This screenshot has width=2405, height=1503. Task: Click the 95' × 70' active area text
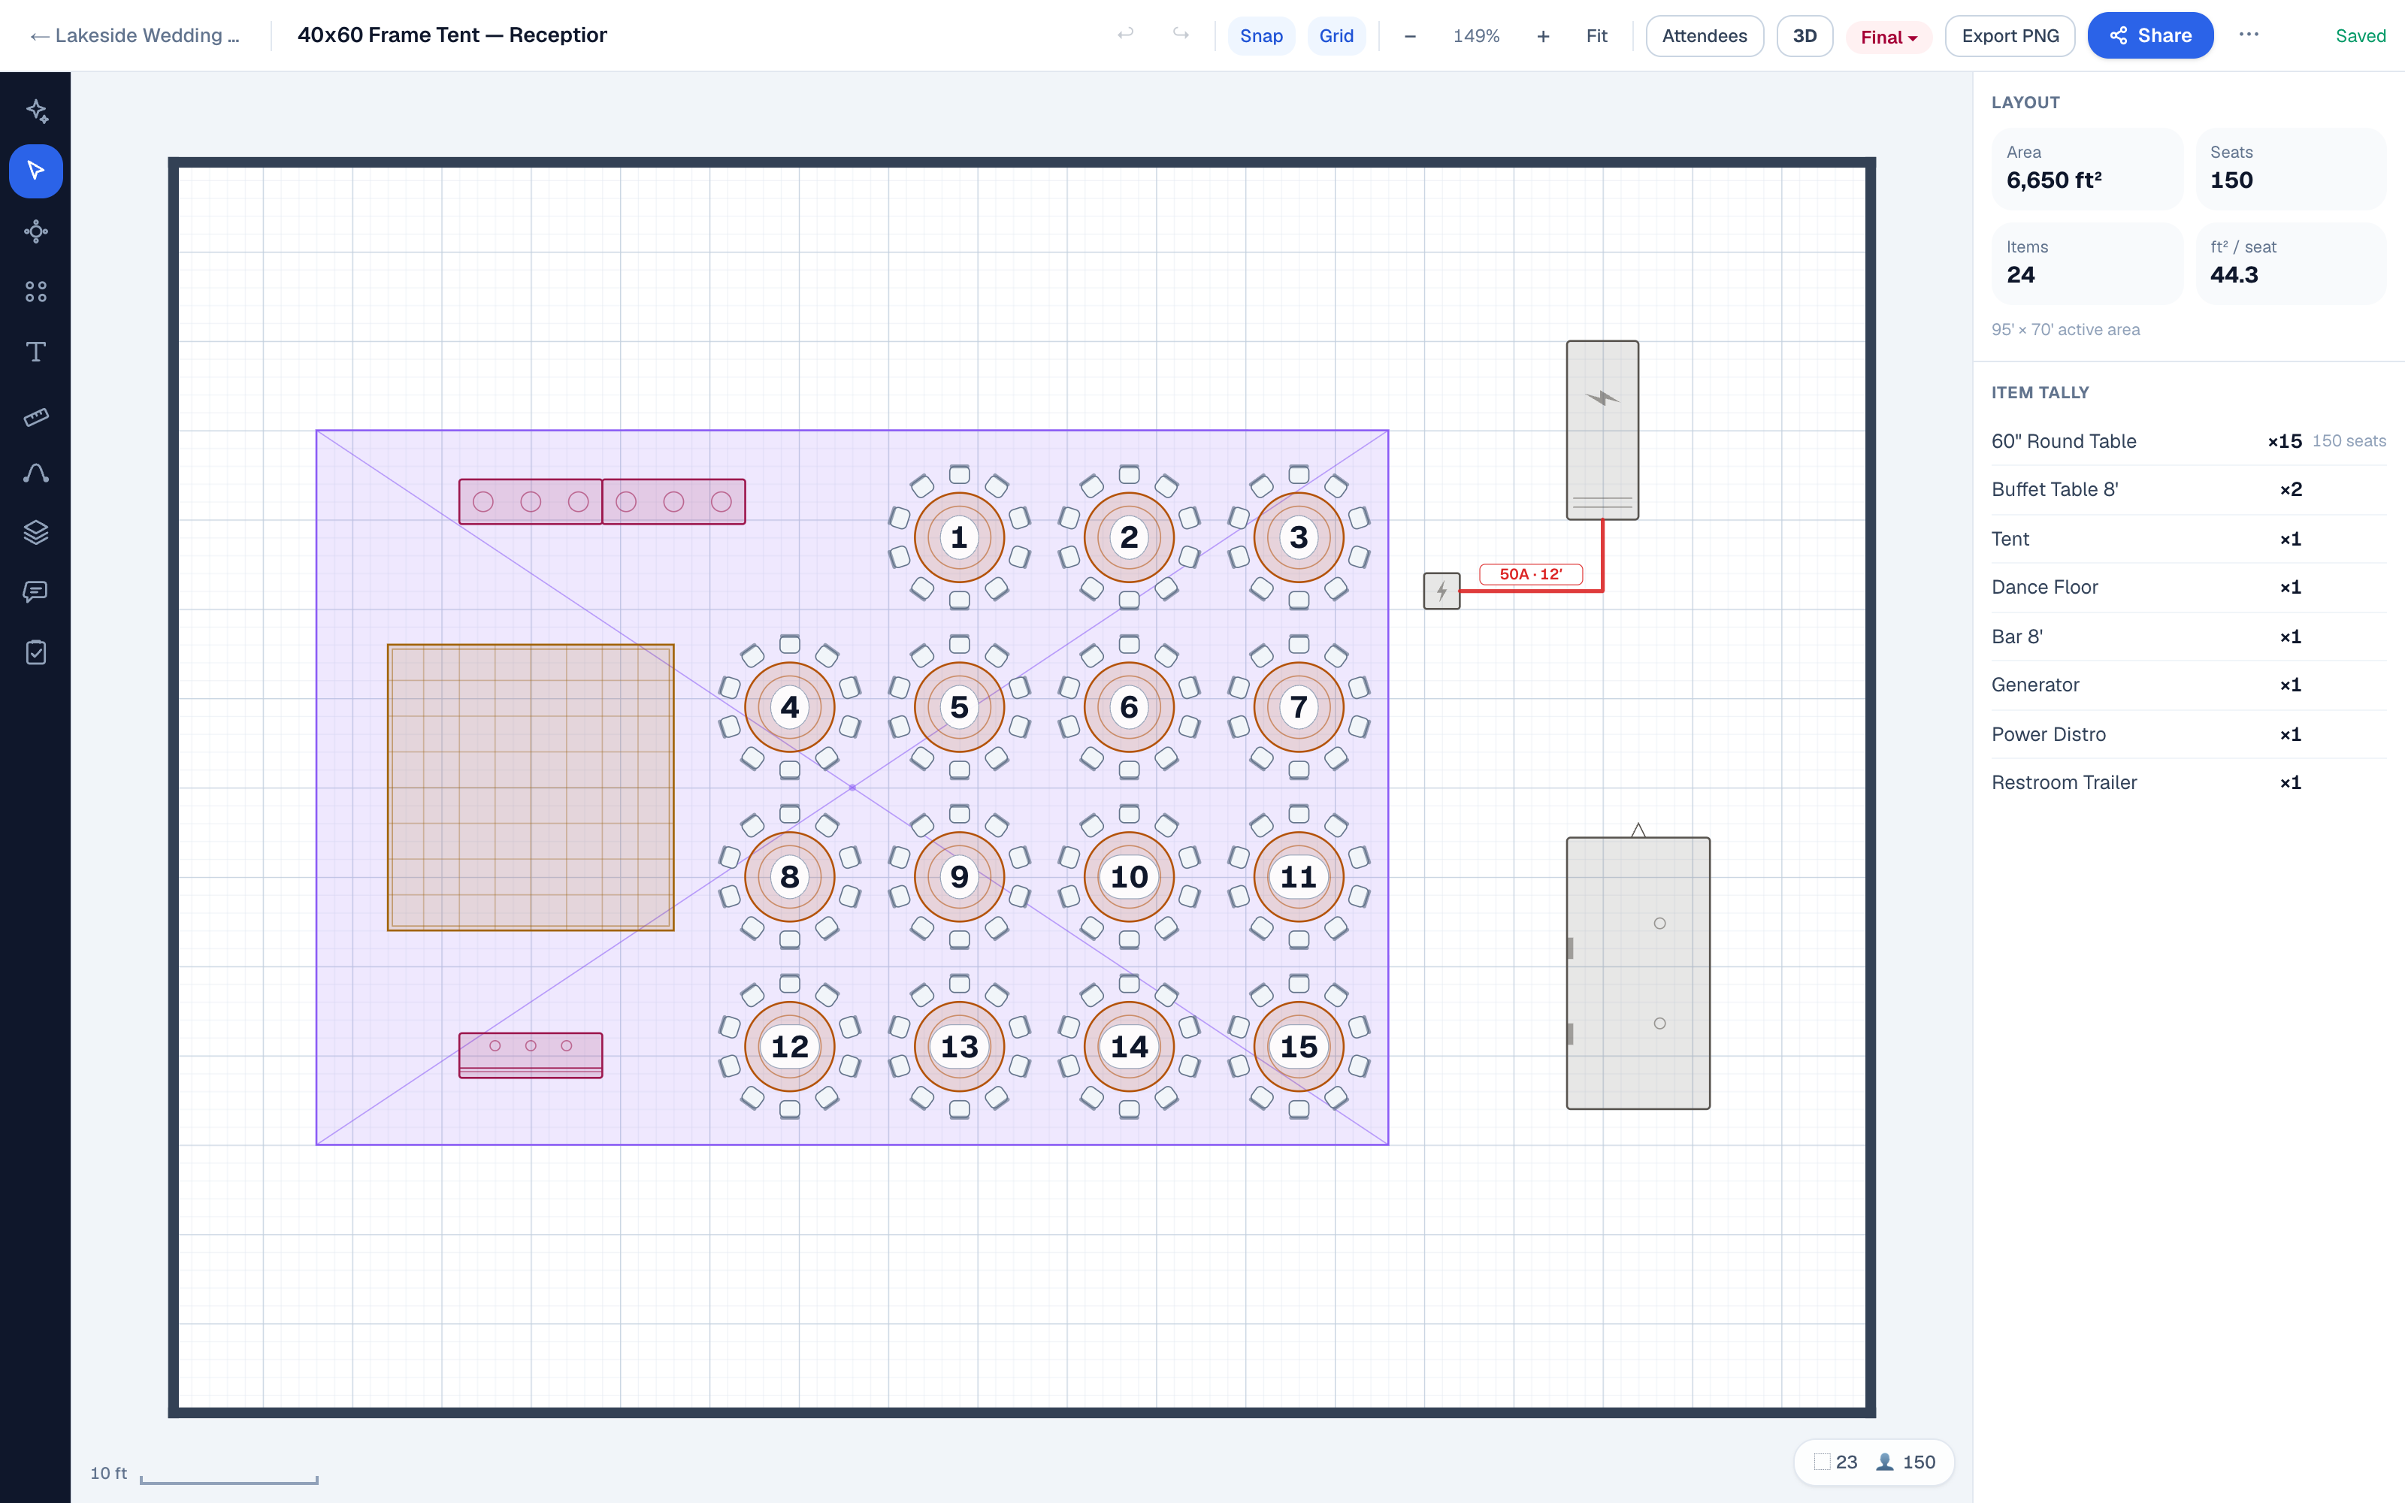[2065, 329]
